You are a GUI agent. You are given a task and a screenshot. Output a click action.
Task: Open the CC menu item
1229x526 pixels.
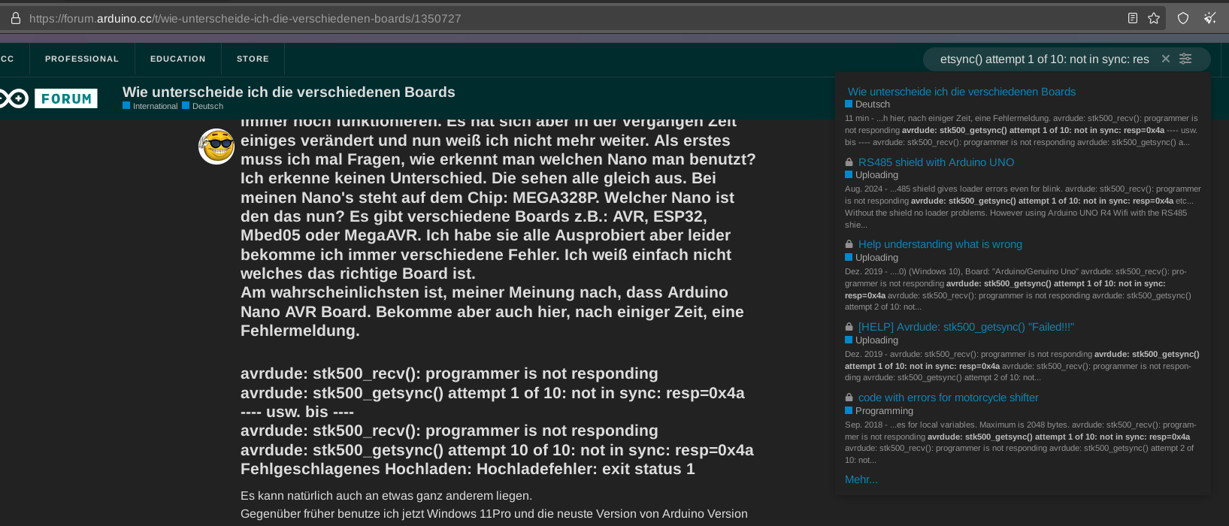tap(8, 59)
